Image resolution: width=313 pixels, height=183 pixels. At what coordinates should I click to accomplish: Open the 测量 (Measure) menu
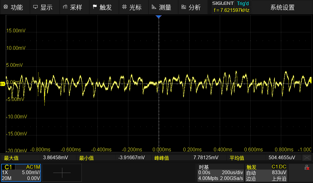click(163, 7)
